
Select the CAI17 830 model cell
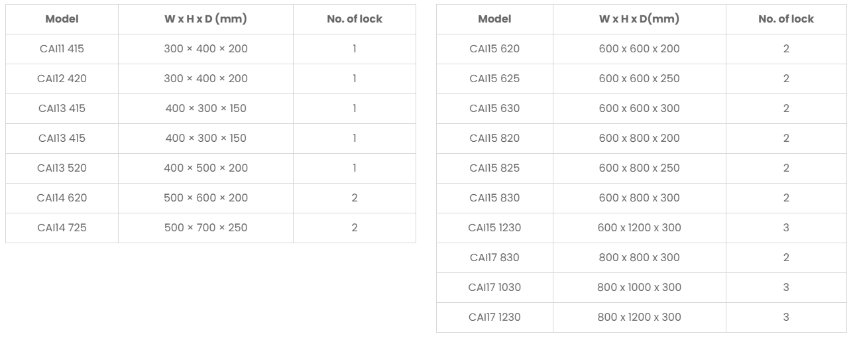point(494,258)
